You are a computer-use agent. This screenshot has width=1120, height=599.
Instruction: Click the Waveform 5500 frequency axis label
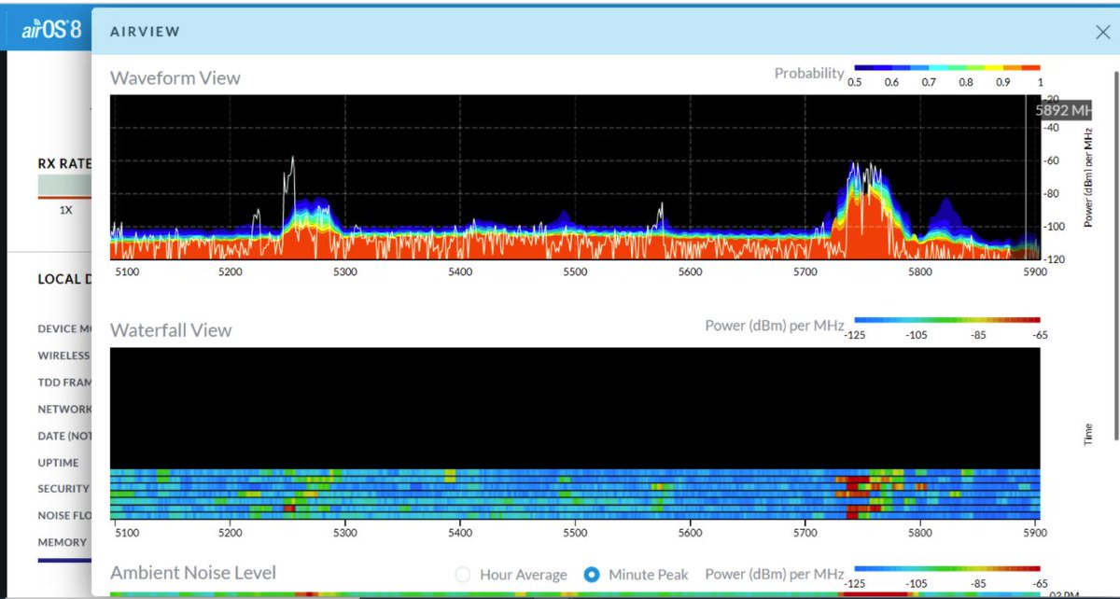coord(575,272)
